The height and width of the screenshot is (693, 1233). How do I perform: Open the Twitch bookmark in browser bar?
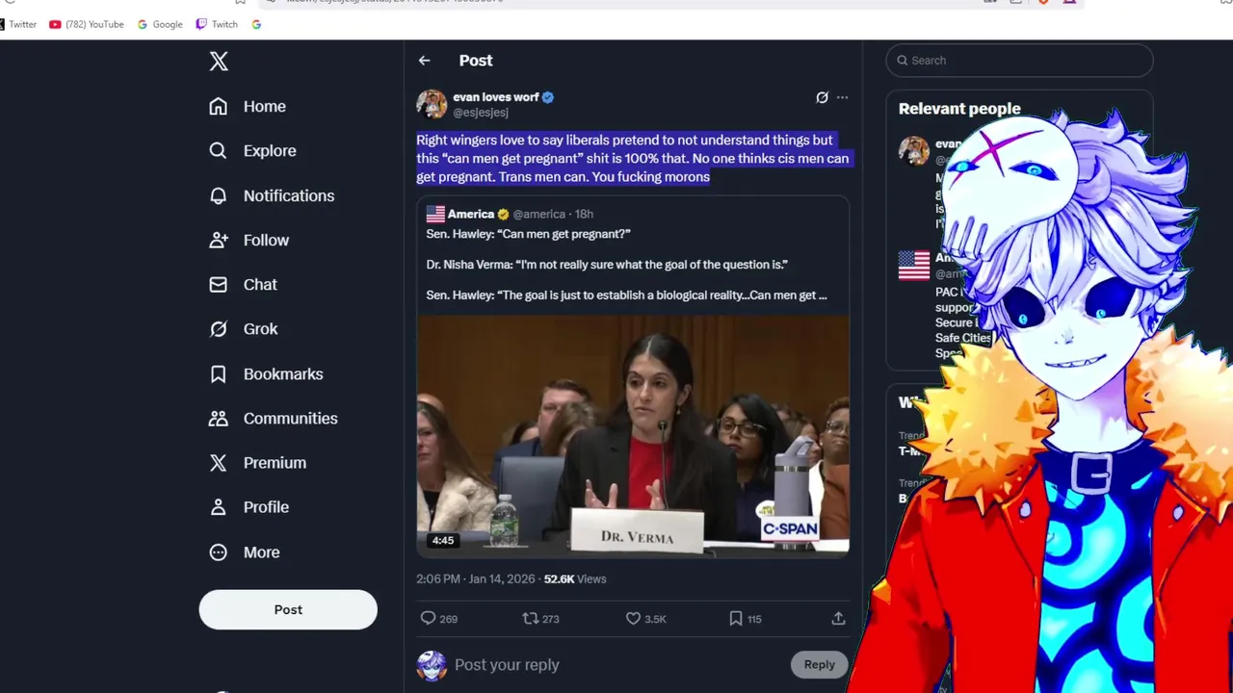pos(217,24)
